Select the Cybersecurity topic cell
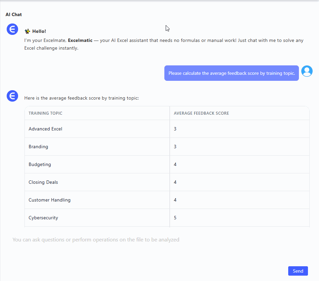The width and height of the screenshot is (319, 281). [x=44, y=218]
